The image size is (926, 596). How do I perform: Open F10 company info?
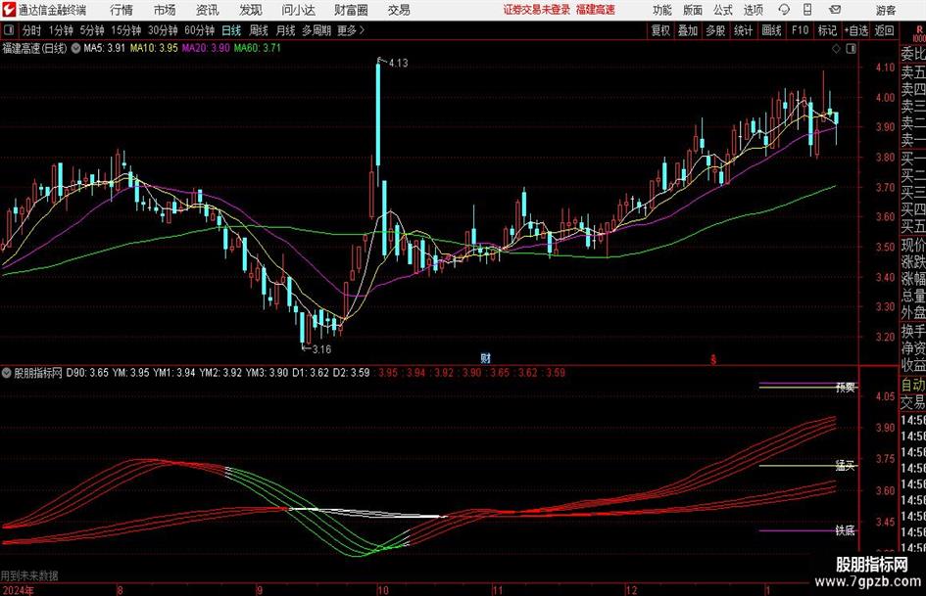801,30
